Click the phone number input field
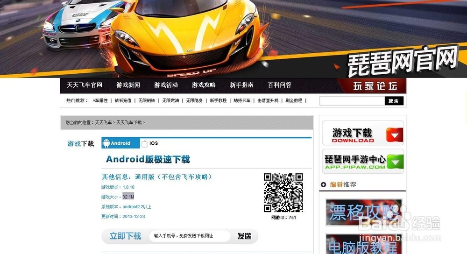 pos(190,236)
